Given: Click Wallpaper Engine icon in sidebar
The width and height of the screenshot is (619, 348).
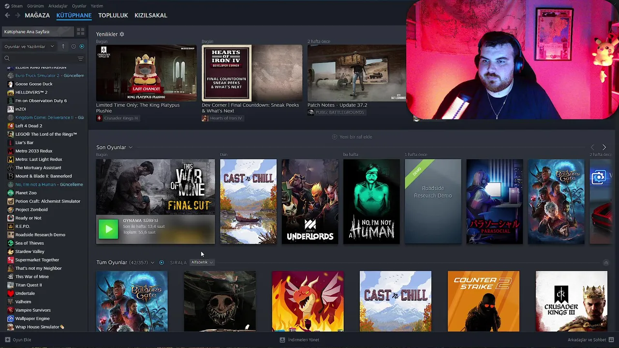Looking at the screenshot, I should [x=11, y=319].
